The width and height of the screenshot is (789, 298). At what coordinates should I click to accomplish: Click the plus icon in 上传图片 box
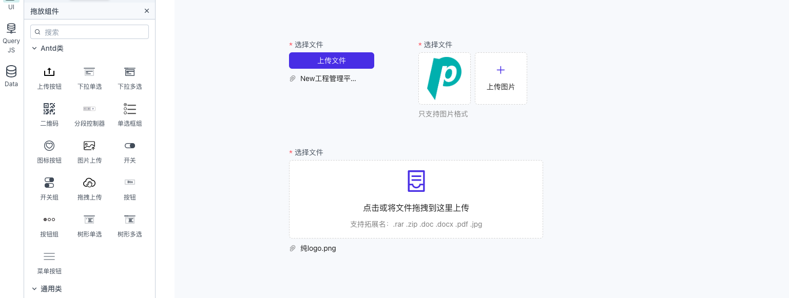[x=501, y=70]
